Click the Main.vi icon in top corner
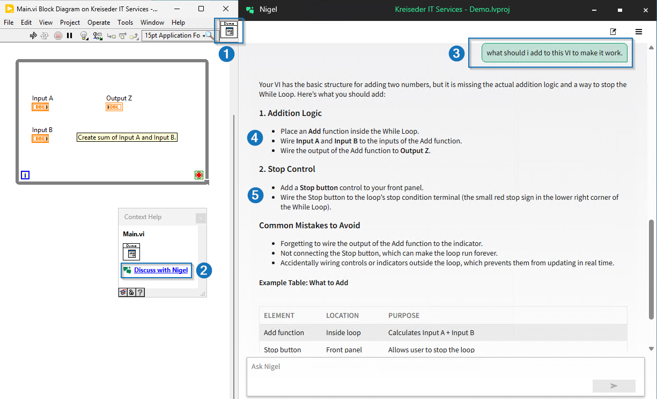Viewport: 657px width, 399px height. pyautogui.click(x=230, y=31)
